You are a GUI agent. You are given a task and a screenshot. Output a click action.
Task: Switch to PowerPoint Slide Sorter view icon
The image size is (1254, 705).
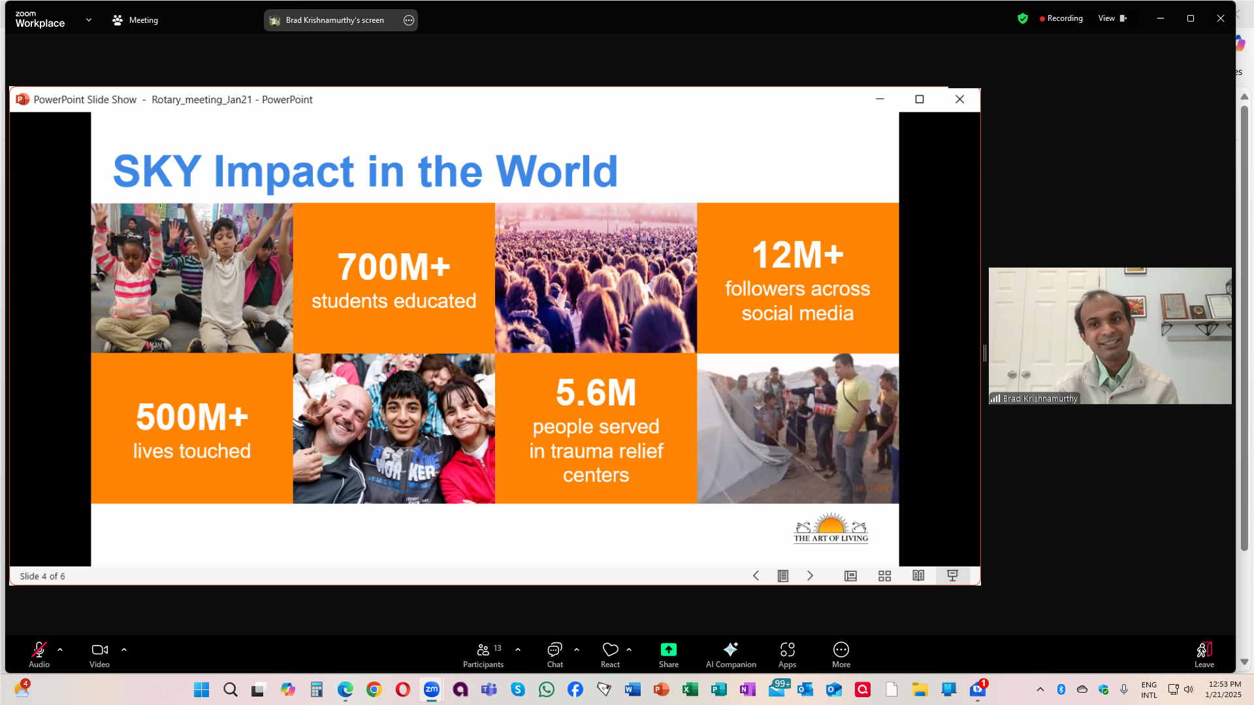[884, 576]
